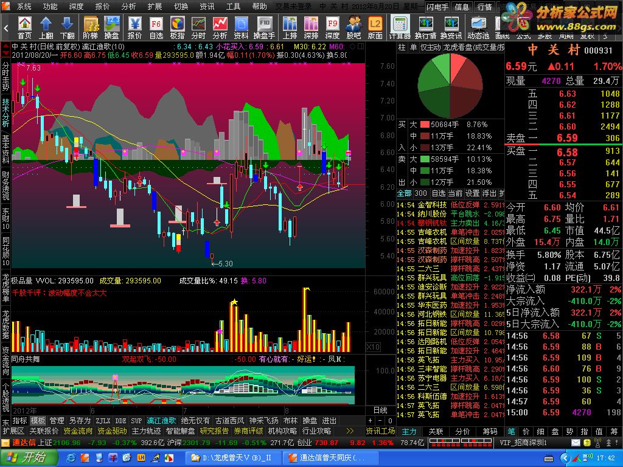Open the 板指 sector index icon

[x=177, y=27]
